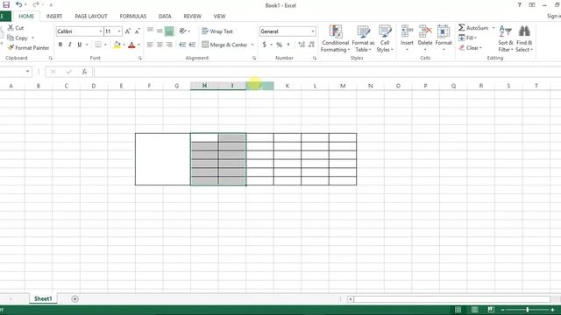Toggle Bottom Align vertical alignment
The width and height of the screenshot is (561, 315).
pos(169,31)
